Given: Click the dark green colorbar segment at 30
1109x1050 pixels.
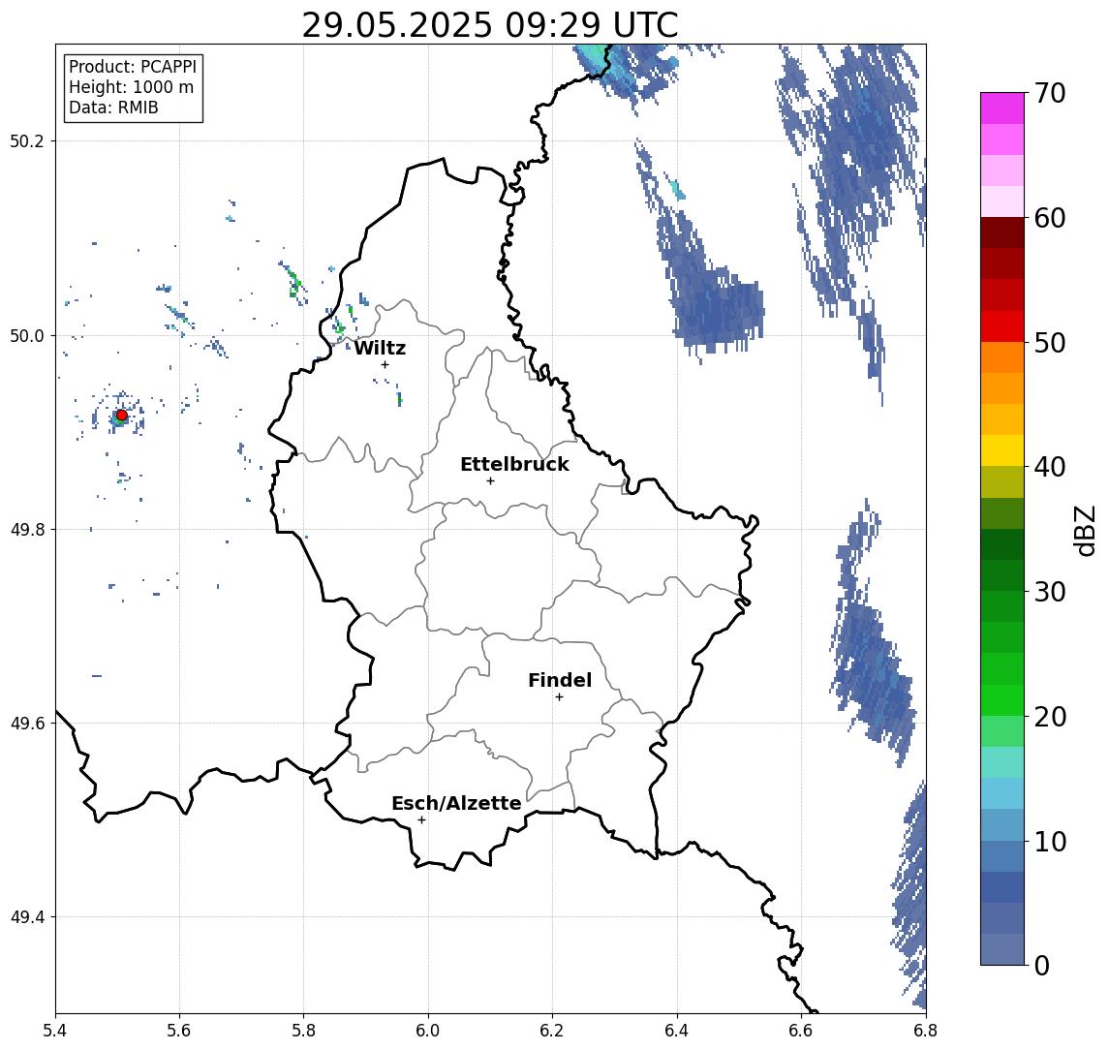Looking at the screenshot, I should pyautogui.click(x=1002, y=575).
